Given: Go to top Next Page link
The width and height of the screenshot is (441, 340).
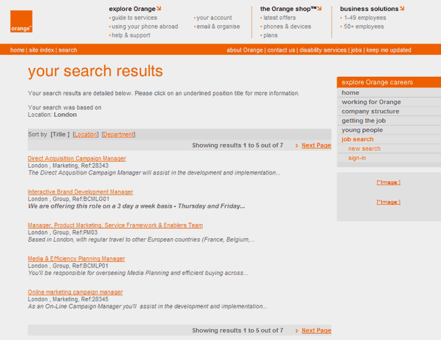Looking at the screenshot, I should 316,145.
